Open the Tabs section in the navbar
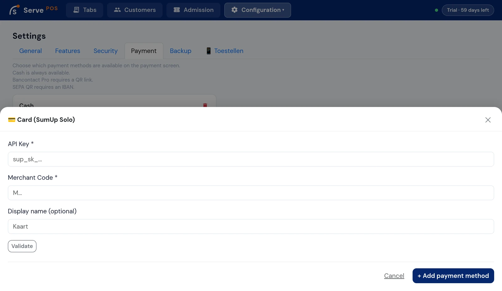This screenshot has width=502, height=291. 84,10
